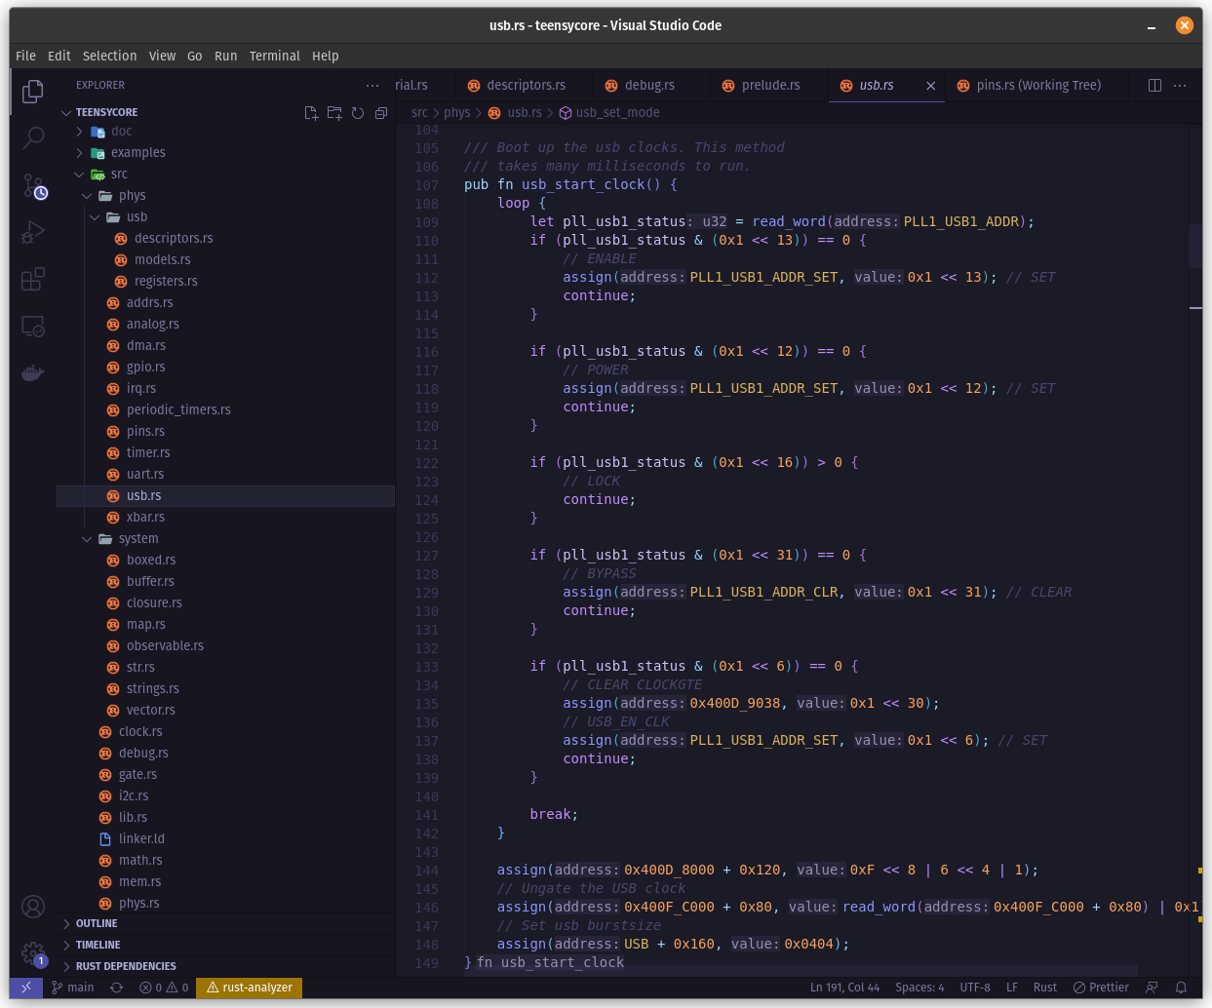Viewport: 1212px width, 1008px height.
Task: Open the Docker view
Action: click(x=33, y=372)
